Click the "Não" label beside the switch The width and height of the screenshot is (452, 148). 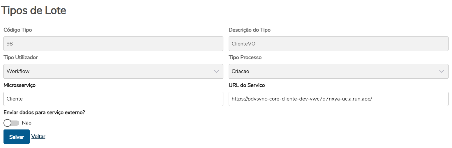27,123
